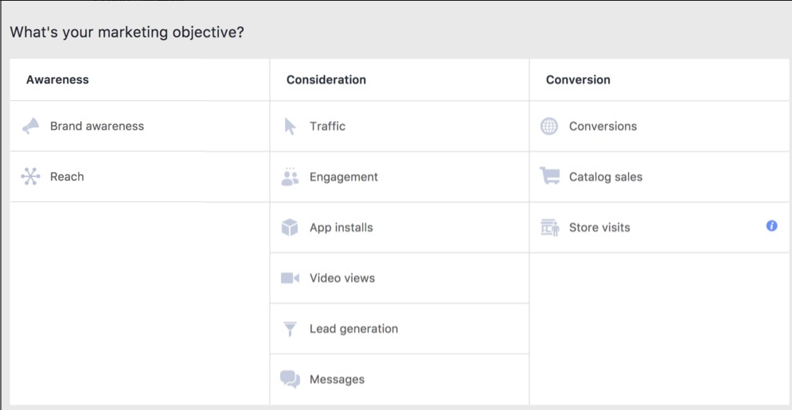Viewport: 792px width, 410px height.
Task: Pick the Engagement objective
Action: 400,177
